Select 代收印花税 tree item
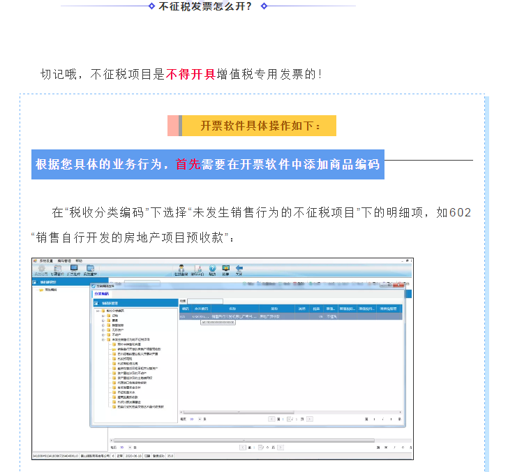The image size is (508, 472). click(x=125, y=359)
